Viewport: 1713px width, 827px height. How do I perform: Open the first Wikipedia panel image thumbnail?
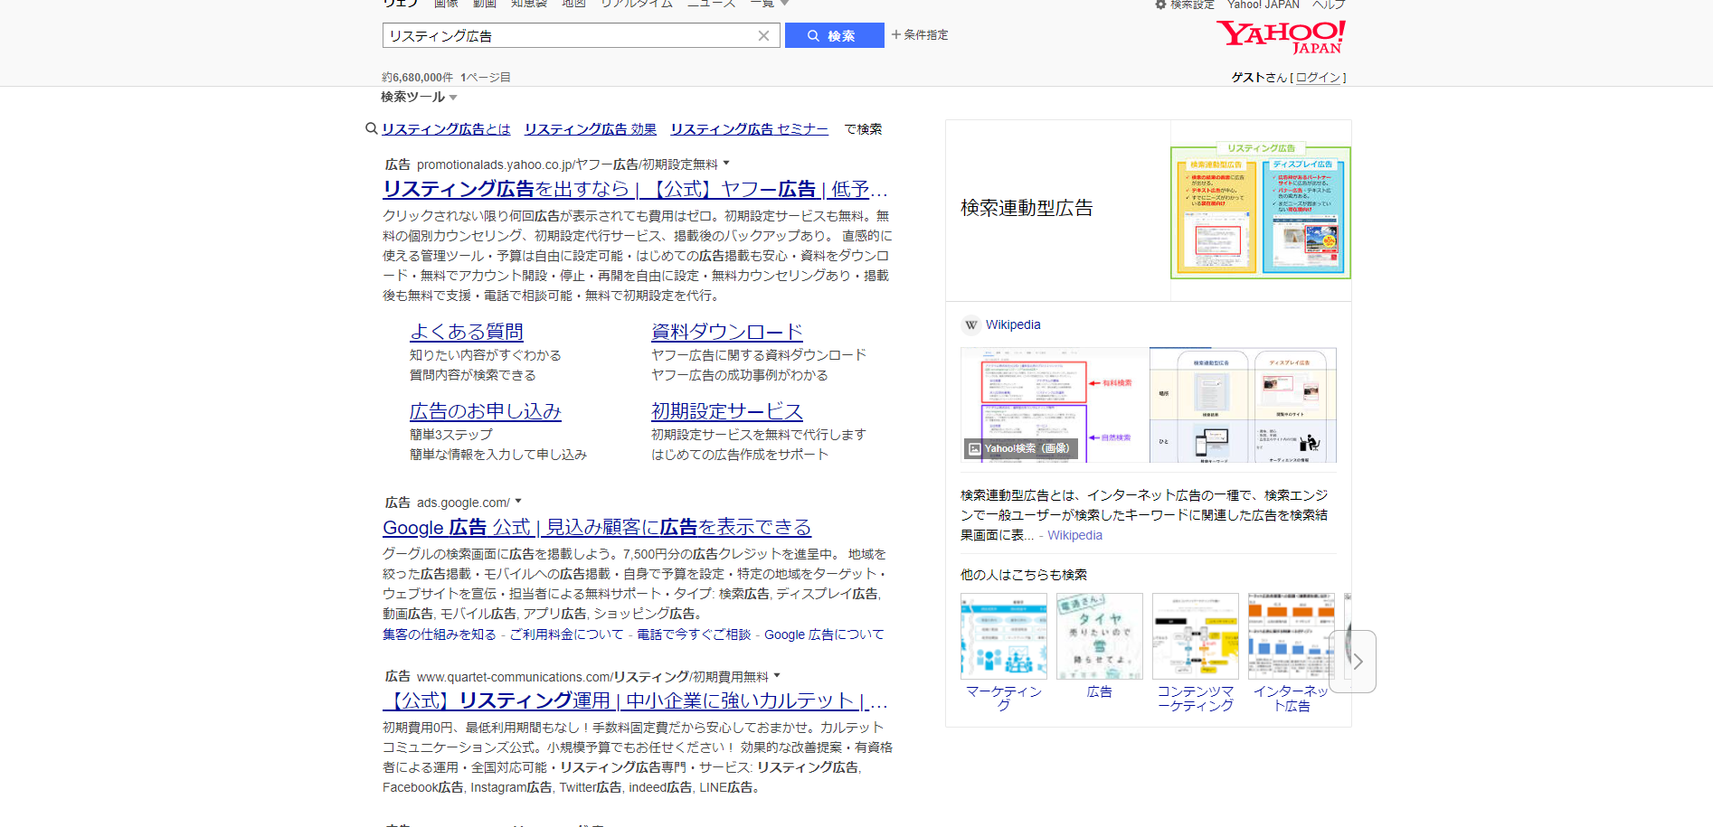1055,405
